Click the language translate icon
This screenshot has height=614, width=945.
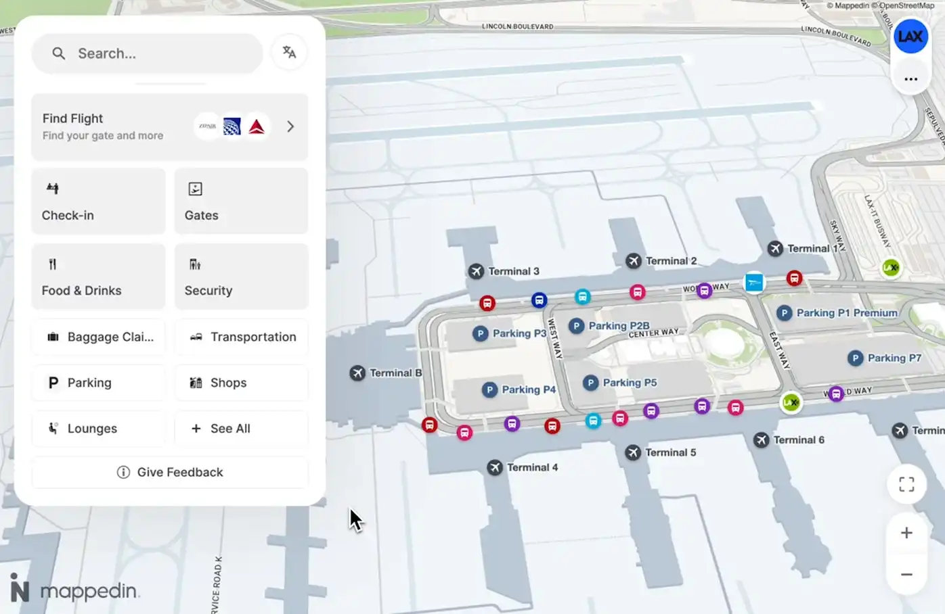point(289,53)
